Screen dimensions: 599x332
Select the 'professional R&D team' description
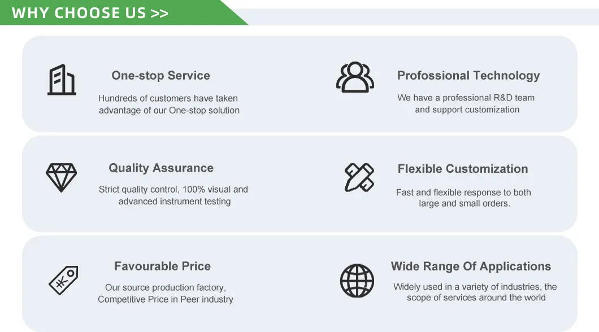tap(466, 104)
